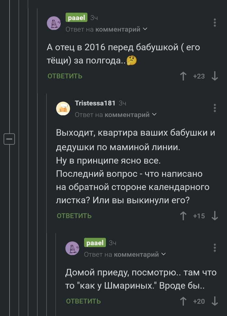Click ОТВЕТИТЬ under Tristessa181's comment
The width and height of the screenshot is (227, 316).
click(x=74, y=216)
